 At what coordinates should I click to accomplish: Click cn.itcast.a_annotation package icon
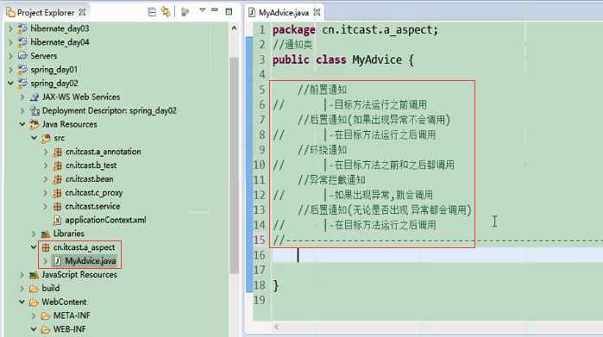(x=58, y=152)
